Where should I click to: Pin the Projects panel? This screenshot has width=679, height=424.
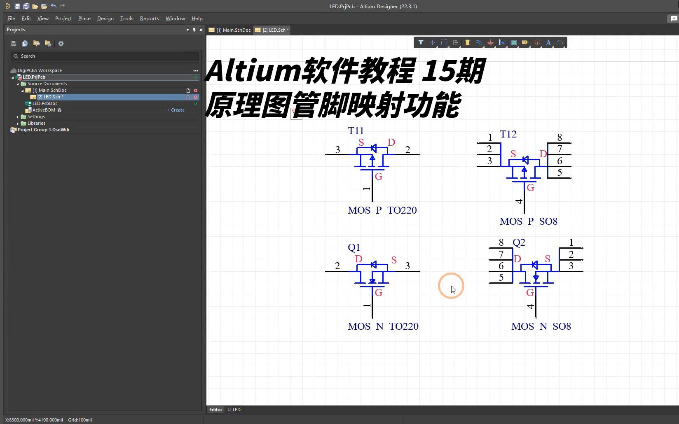pos(194,30)
